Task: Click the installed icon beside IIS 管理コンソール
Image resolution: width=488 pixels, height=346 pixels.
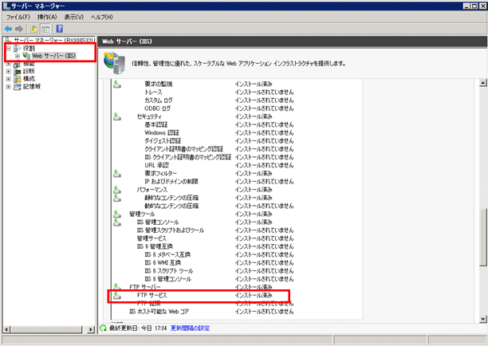Action: [x=117, y=222]
